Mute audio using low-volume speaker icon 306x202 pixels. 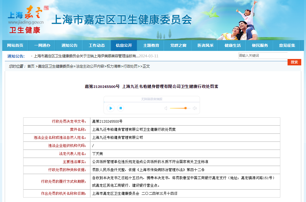point(166,108)
